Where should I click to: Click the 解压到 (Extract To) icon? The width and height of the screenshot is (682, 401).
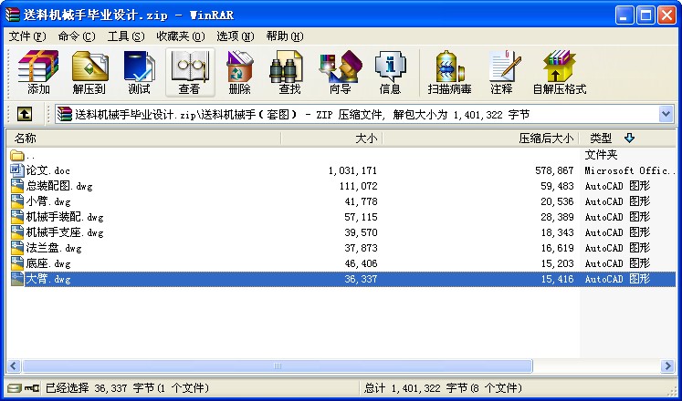click(89, 73)
